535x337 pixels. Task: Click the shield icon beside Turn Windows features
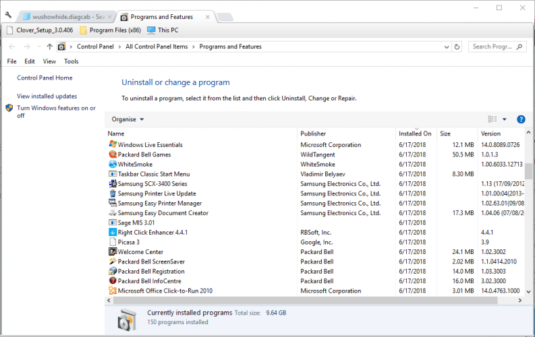[x=9, y=108]
